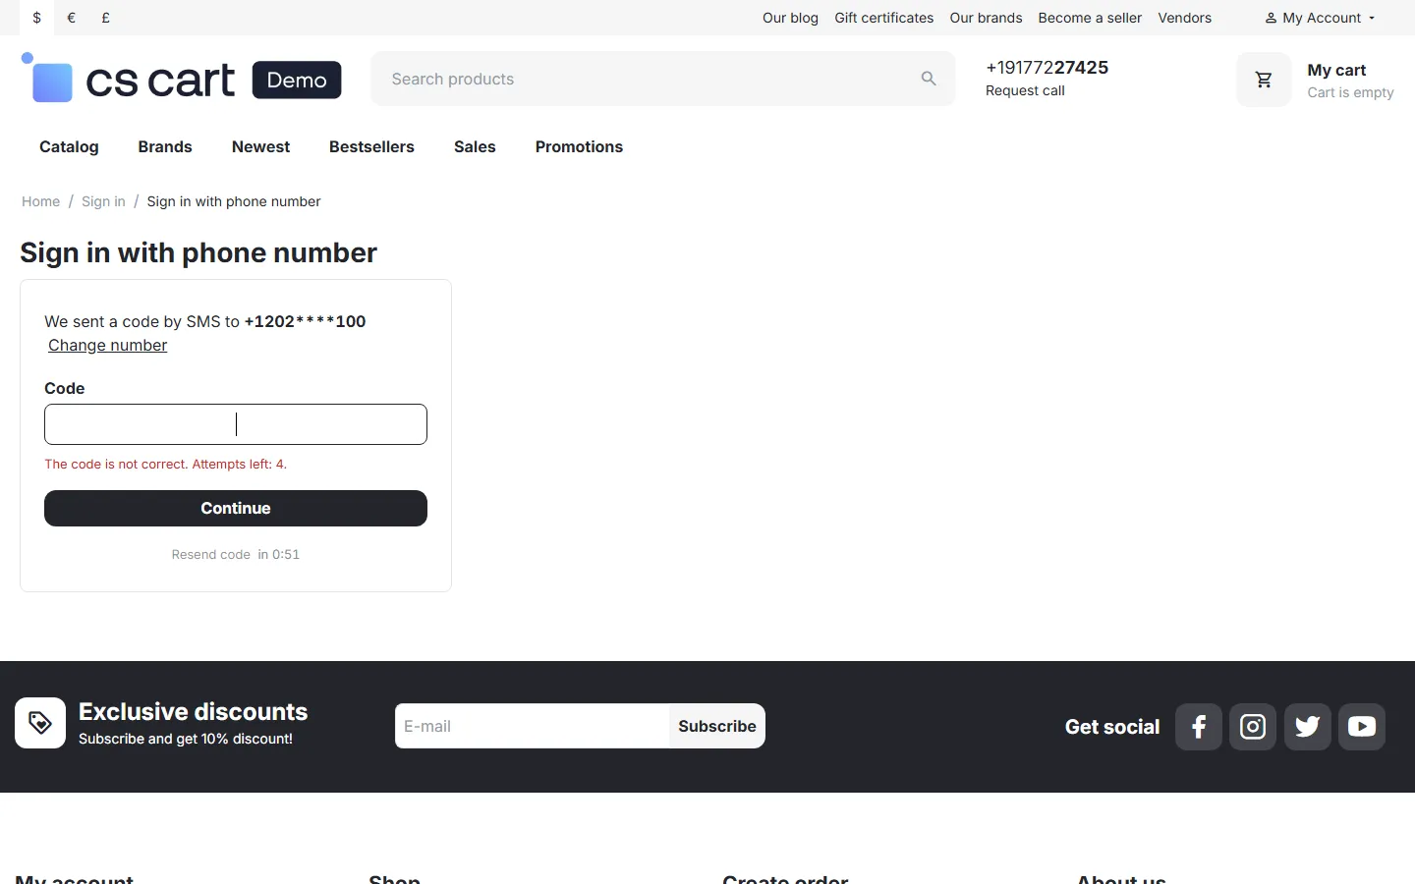Focus the SMS Code input field
Image resolution: width=1415 pixels, height=884 pixels.
click(236, 424)
